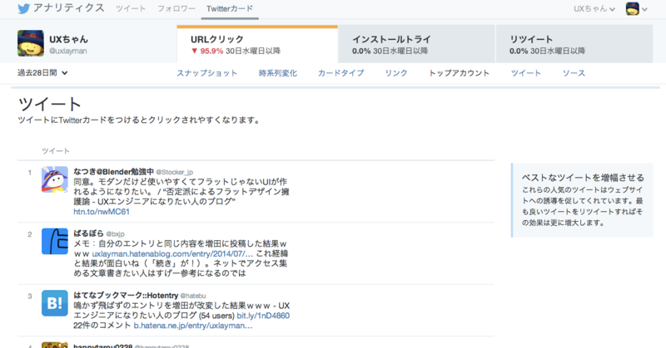The width and height of the screenshot is (666, 348).
Task: Jump to the リンク section
Action: click(396, 73)
